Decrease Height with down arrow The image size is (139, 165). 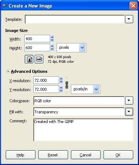(x=52, y=49)
